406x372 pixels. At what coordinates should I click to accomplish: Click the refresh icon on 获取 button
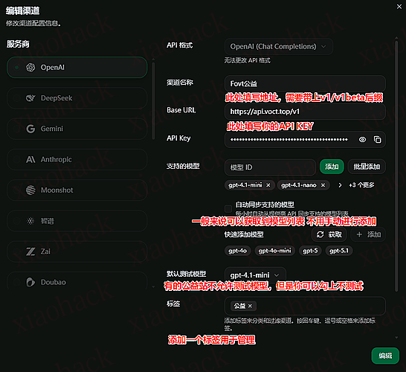tap(320, 234)
